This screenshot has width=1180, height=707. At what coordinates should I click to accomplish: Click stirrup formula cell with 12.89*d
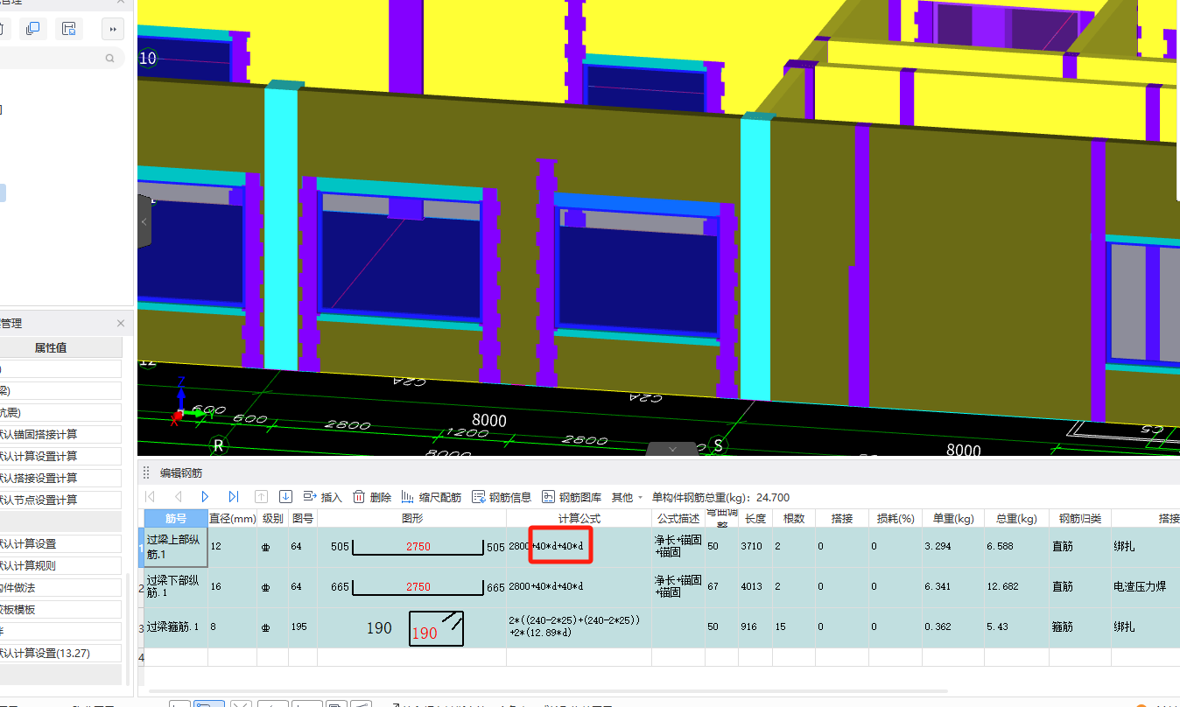[x=579, y=626]
